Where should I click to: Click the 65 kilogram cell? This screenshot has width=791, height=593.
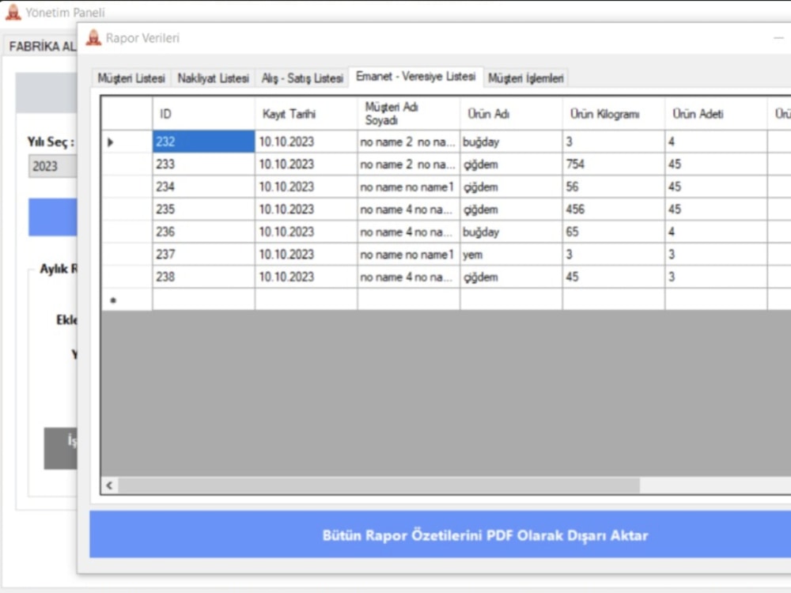point(614,232)
